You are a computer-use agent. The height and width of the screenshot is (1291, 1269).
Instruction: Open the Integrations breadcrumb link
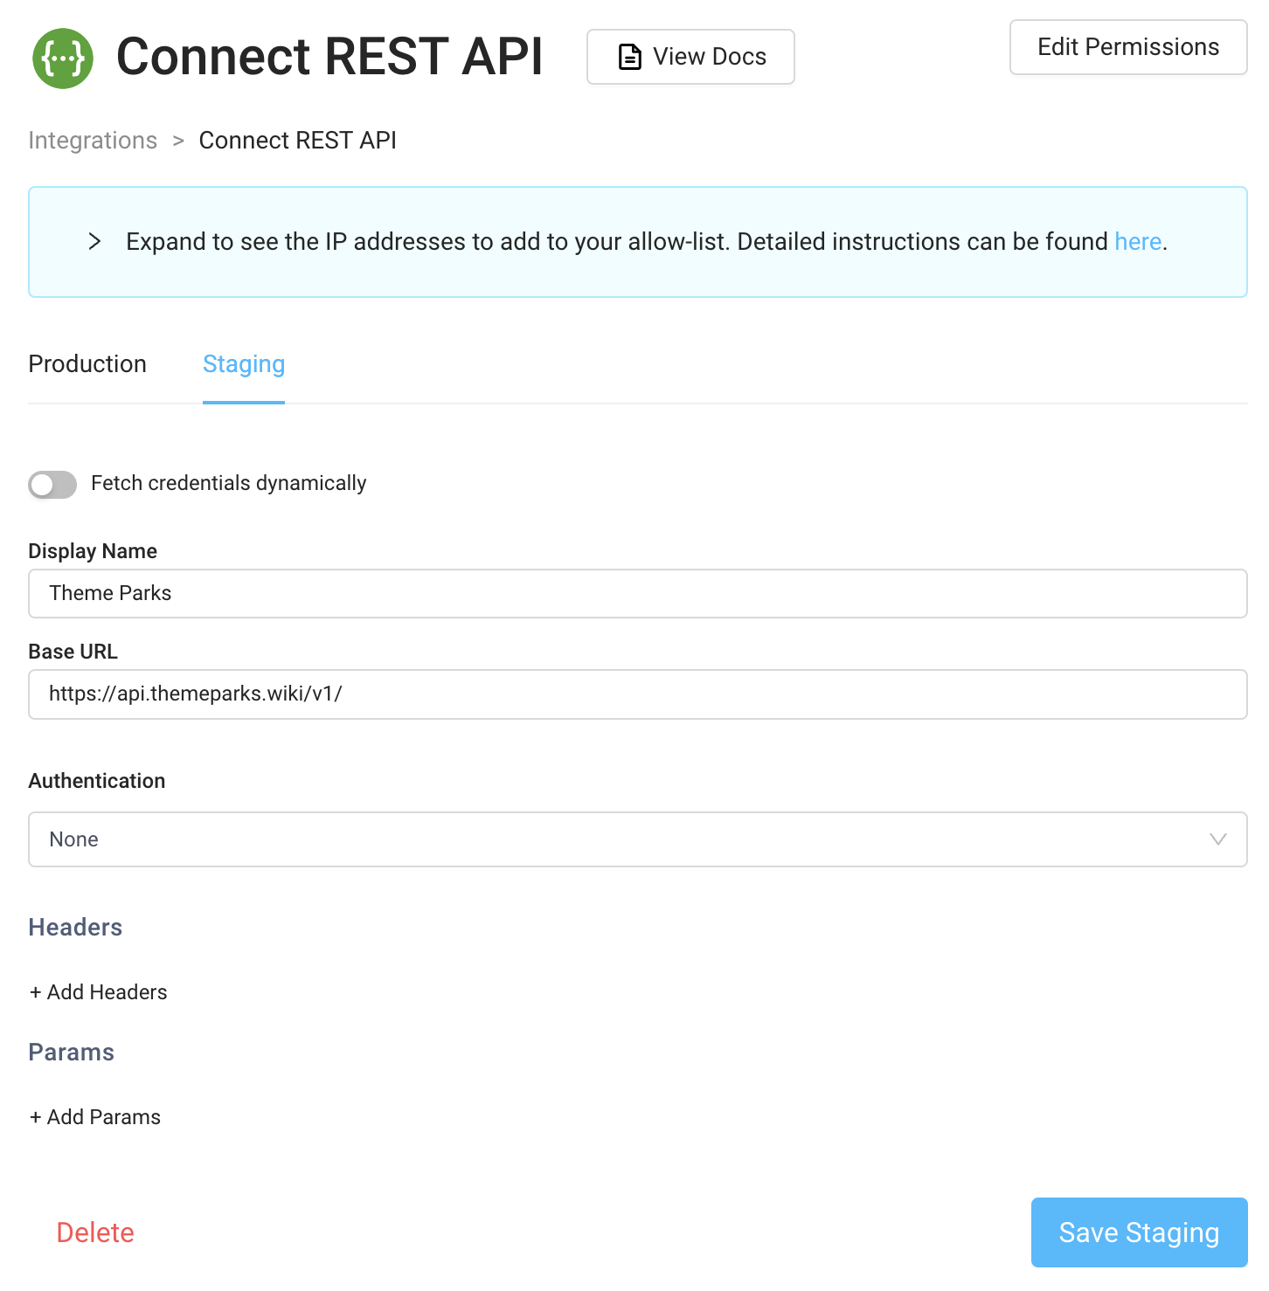coord(93,140)
